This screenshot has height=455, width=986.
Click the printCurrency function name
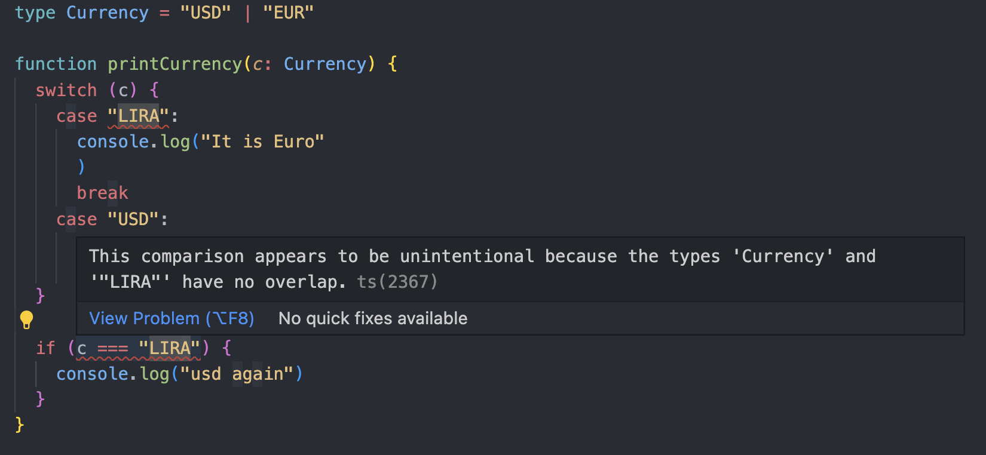click(x=174, y=63)
